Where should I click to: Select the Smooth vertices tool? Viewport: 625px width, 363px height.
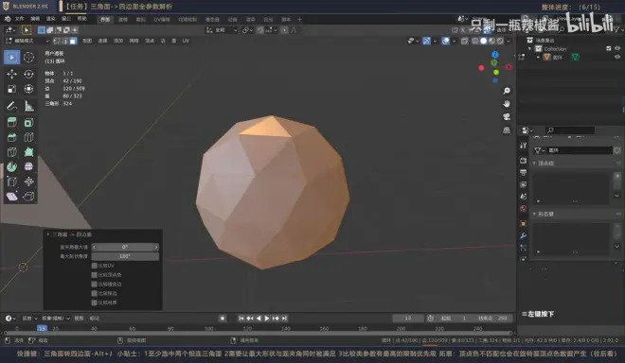pos(28,166)
